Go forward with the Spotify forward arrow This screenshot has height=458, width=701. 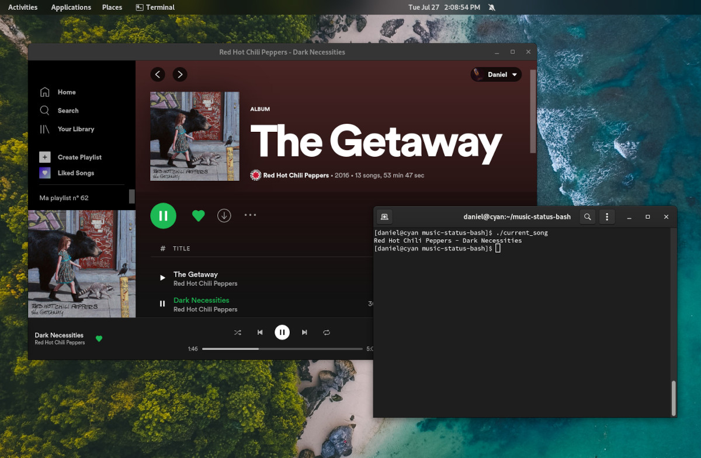[x=180, y=74]
